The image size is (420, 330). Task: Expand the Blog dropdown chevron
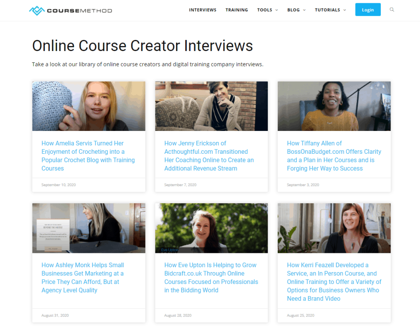304,10
